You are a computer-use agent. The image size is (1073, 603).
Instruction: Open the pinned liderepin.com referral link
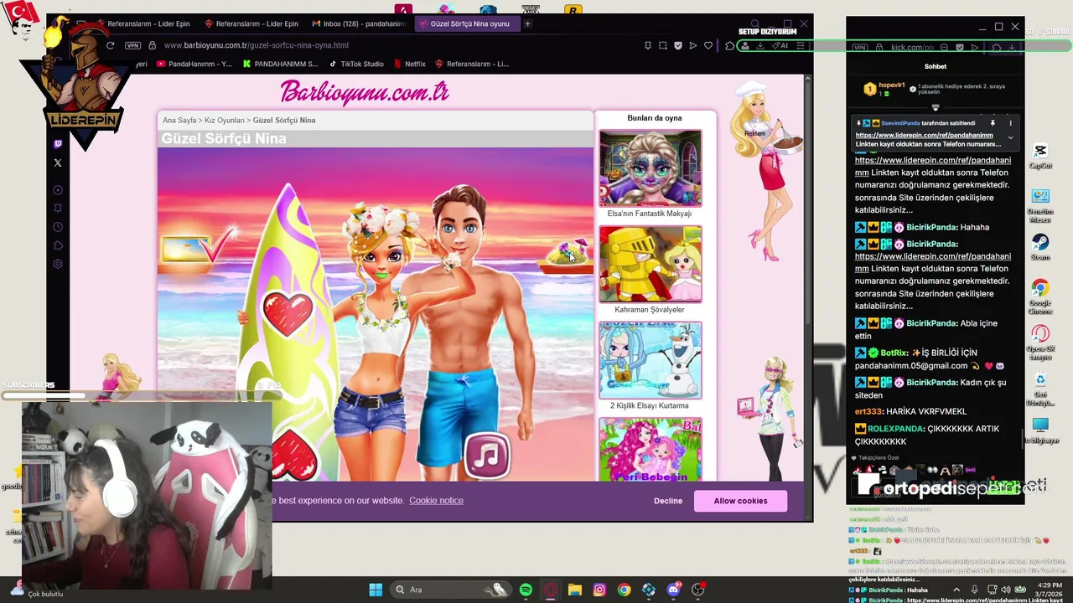click(924, 135)
